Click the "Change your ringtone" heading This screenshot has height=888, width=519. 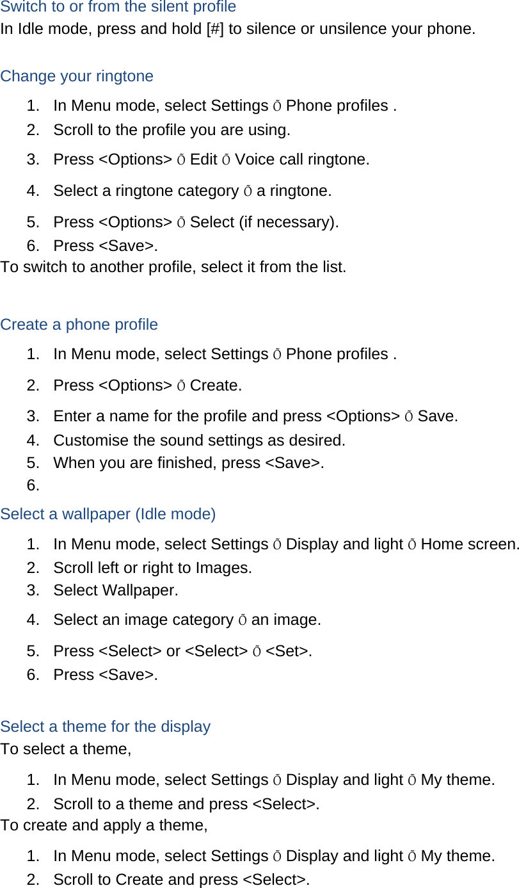77,76
